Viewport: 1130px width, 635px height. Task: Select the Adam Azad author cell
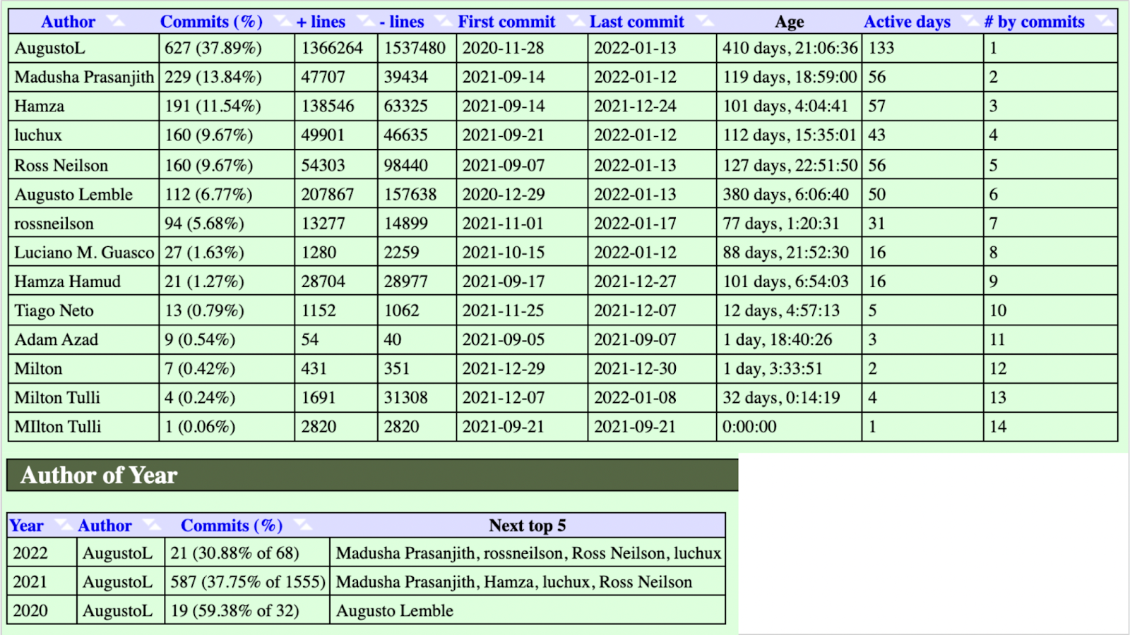click(x=83, y=339)
